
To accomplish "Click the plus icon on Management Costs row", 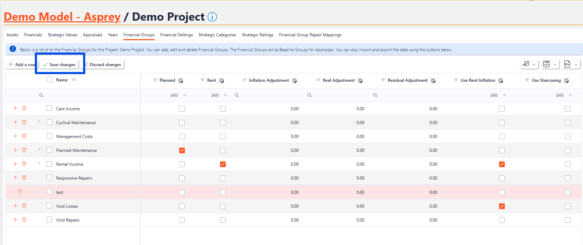I will pyautogui.click(x=15, y=136).
